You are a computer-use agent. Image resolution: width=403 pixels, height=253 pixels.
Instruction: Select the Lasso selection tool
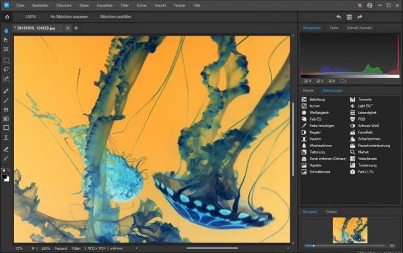coord(6,70)
